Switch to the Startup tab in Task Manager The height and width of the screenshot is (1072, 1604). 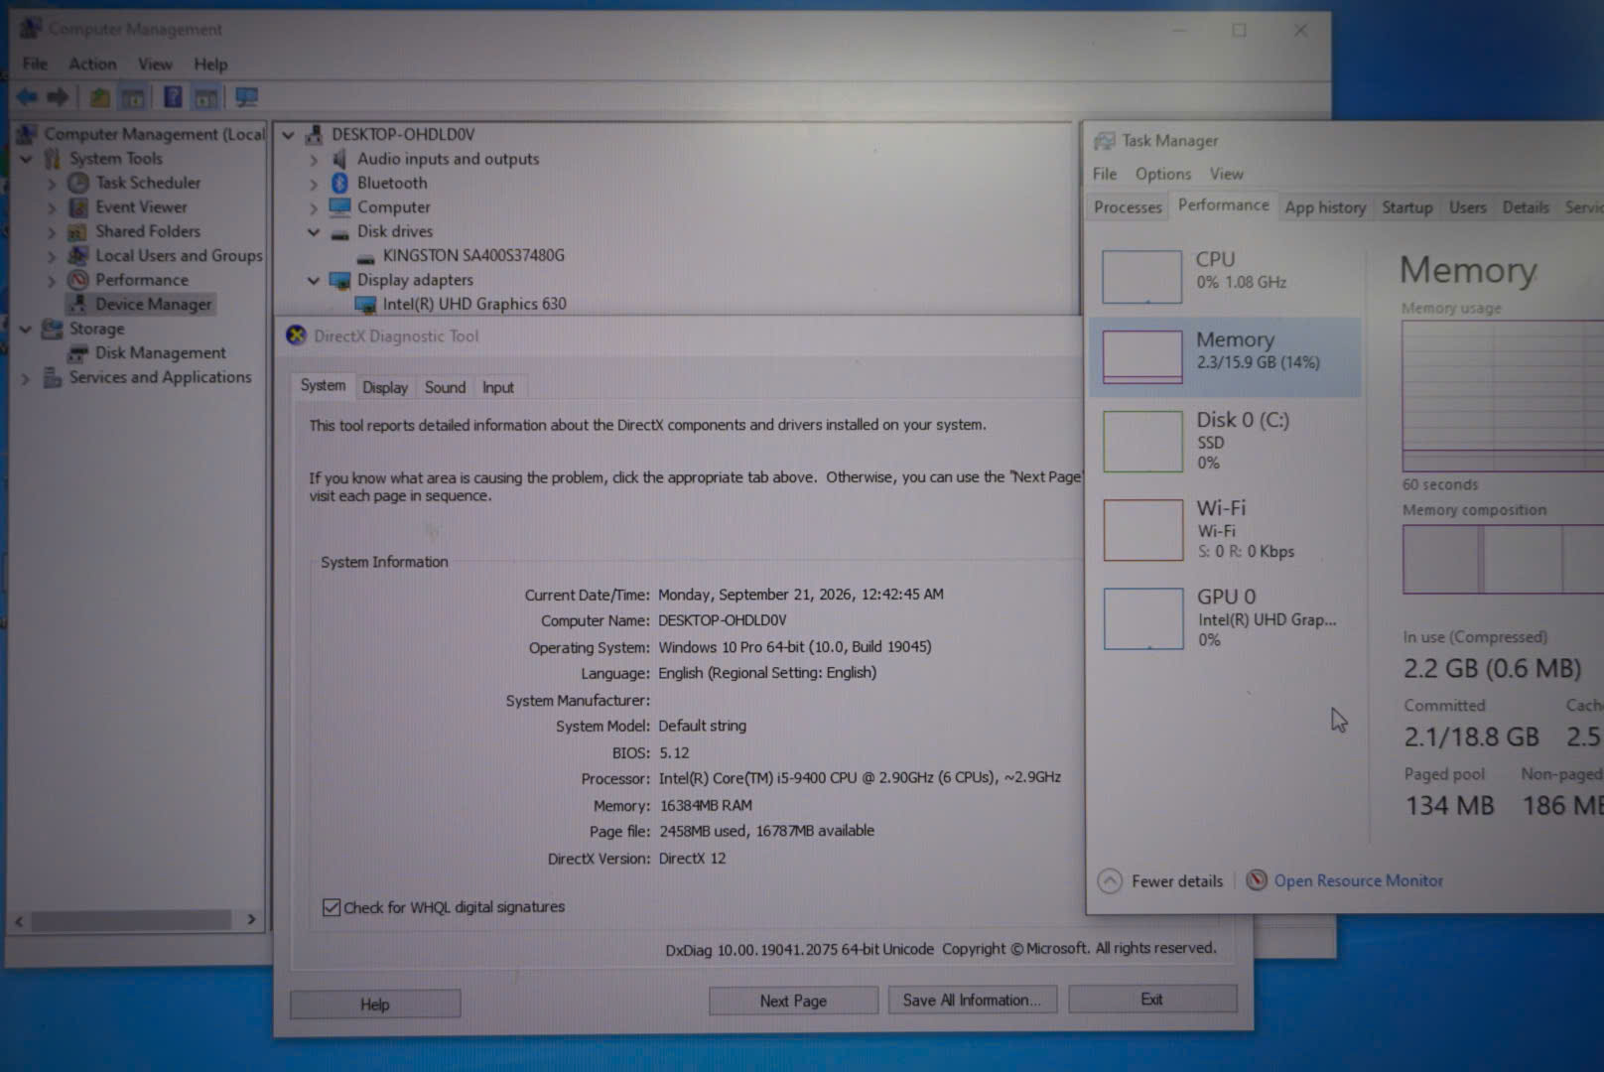click(x=1407, y=207)
